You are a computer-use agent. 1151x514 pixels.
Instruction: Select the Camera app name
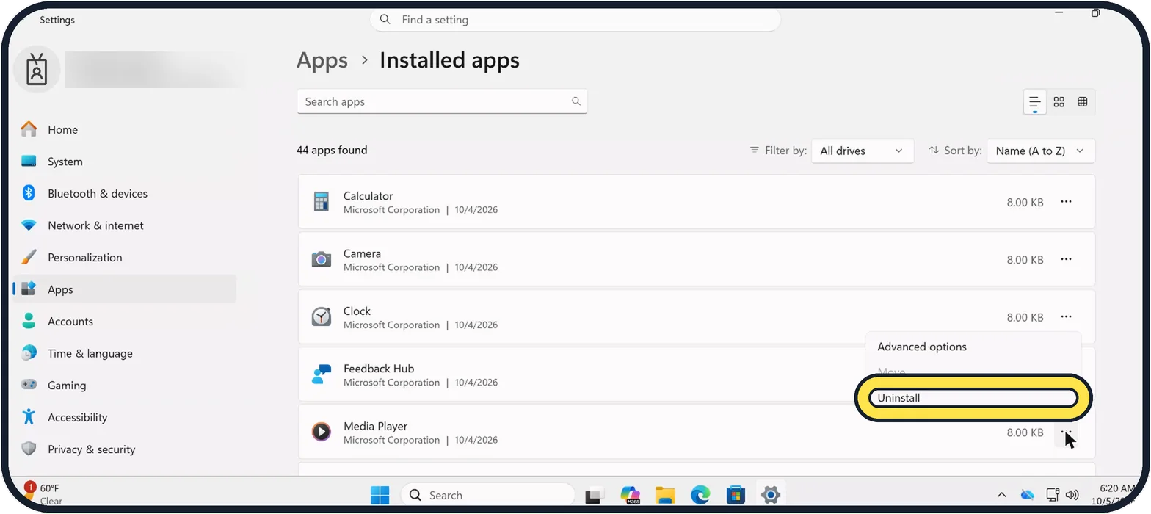point(362,253)
